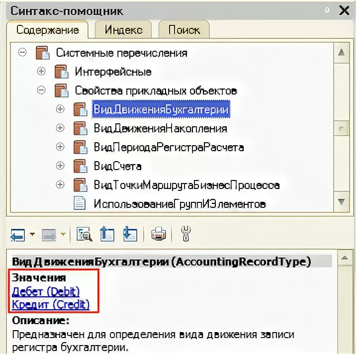356x354 pixels.
Task: Click the ВидДвиженияБухгалтерии (AccountingRecordType) heading
Action: [162, 262]
